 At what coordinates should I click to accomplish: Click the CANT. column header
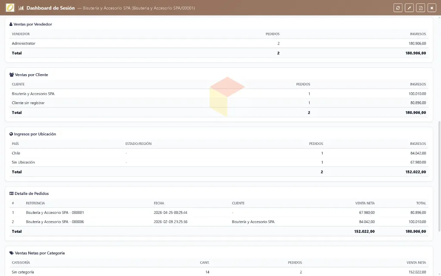click(x=205, y=263)
